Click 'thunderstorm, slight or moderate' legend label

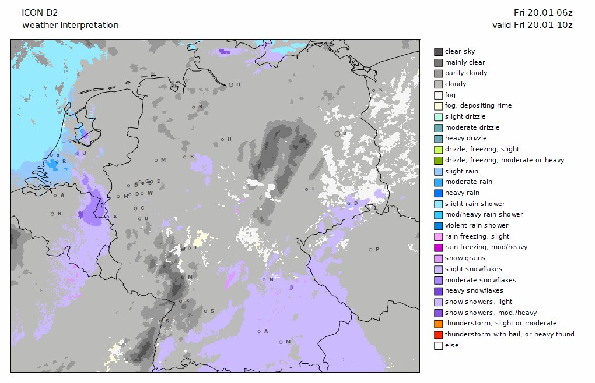pyautogui.click(x=501, y=323)
